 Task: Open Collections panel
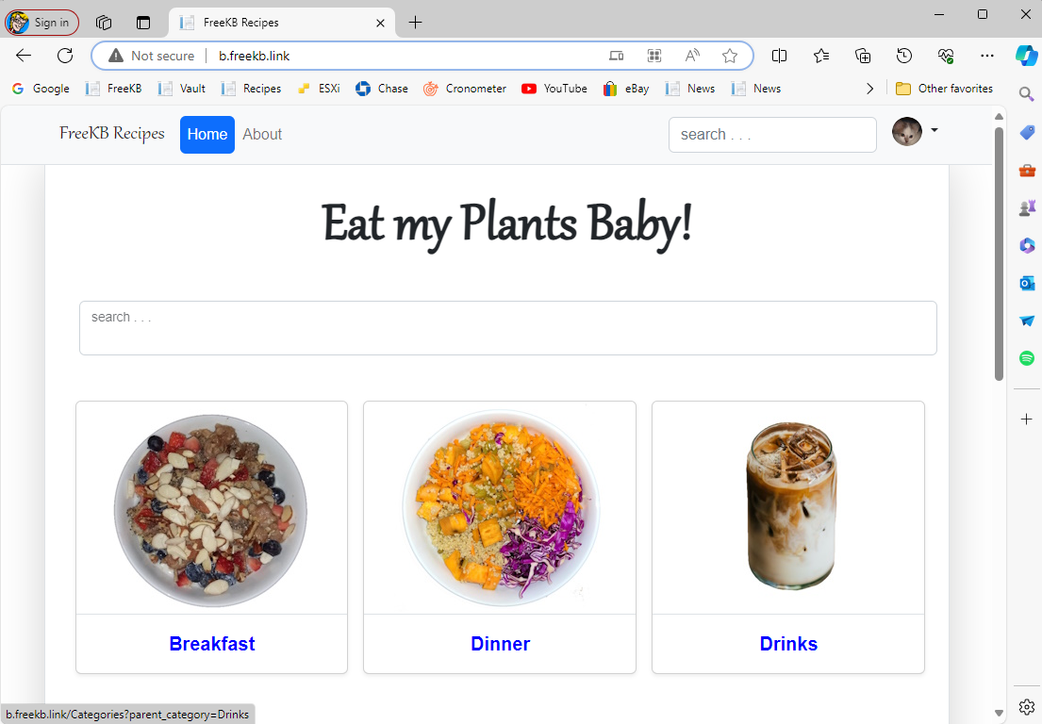click(x=863, y=56)
